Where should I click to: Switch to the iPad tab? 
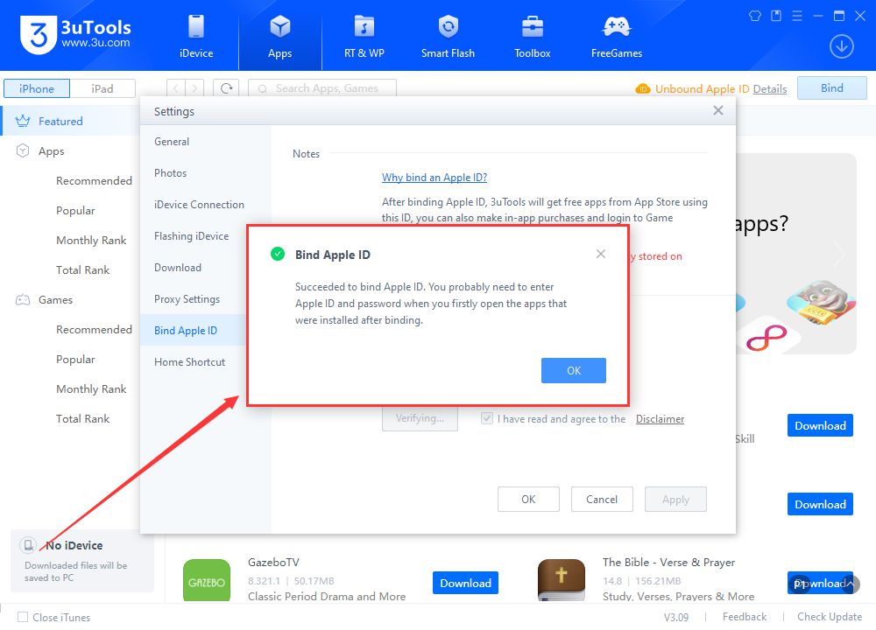coord(102,88)
